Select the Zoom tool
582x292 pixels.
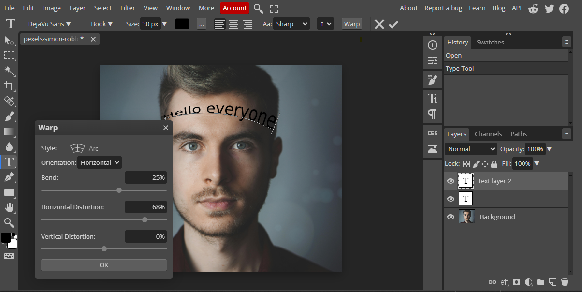click(9, 222)
